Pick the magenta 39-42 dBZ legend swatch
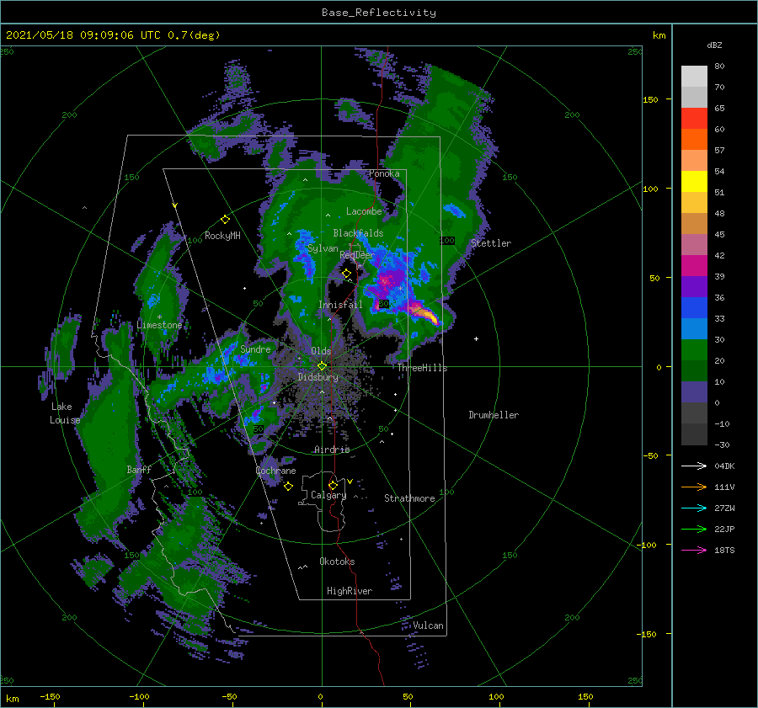The width and height of the screenshot is (758, 708). click(x=694, y=266)
